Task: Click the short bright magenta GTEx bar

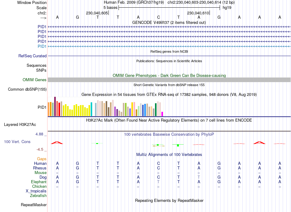Action: [x=162, y=114]
